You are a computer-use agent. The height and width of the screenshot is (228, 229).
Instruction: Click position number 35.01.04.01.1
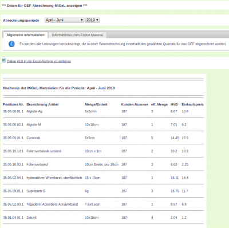coord(13,218)
